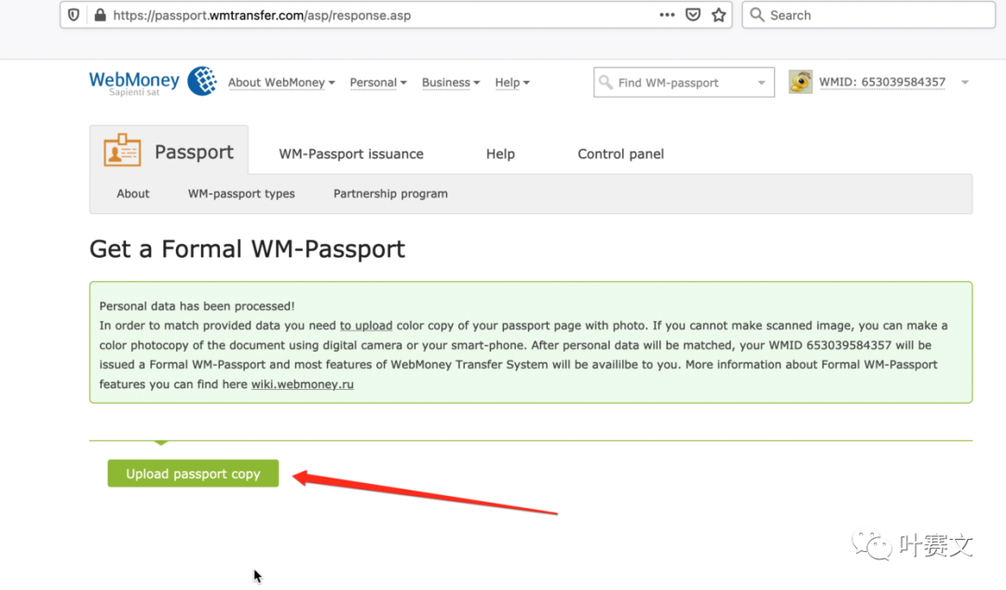Bookmark this page with the star icon

point(718,15)
